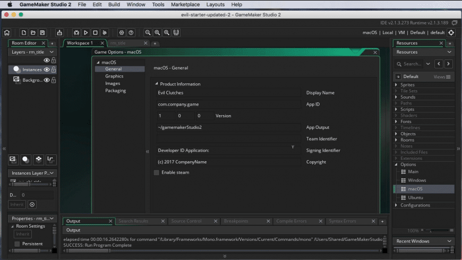Open the Apple menu
This screenshot has height=260, width=462.
click(10, 4)
